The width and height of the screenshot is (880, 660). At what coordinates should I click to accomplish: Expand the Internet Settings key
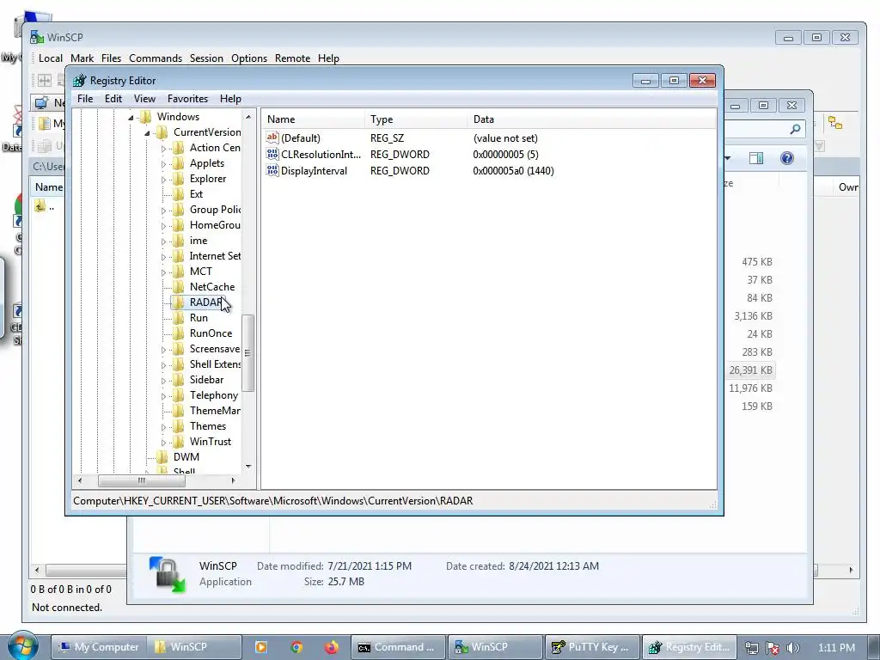pyautogui.click(x=163, y=257)
